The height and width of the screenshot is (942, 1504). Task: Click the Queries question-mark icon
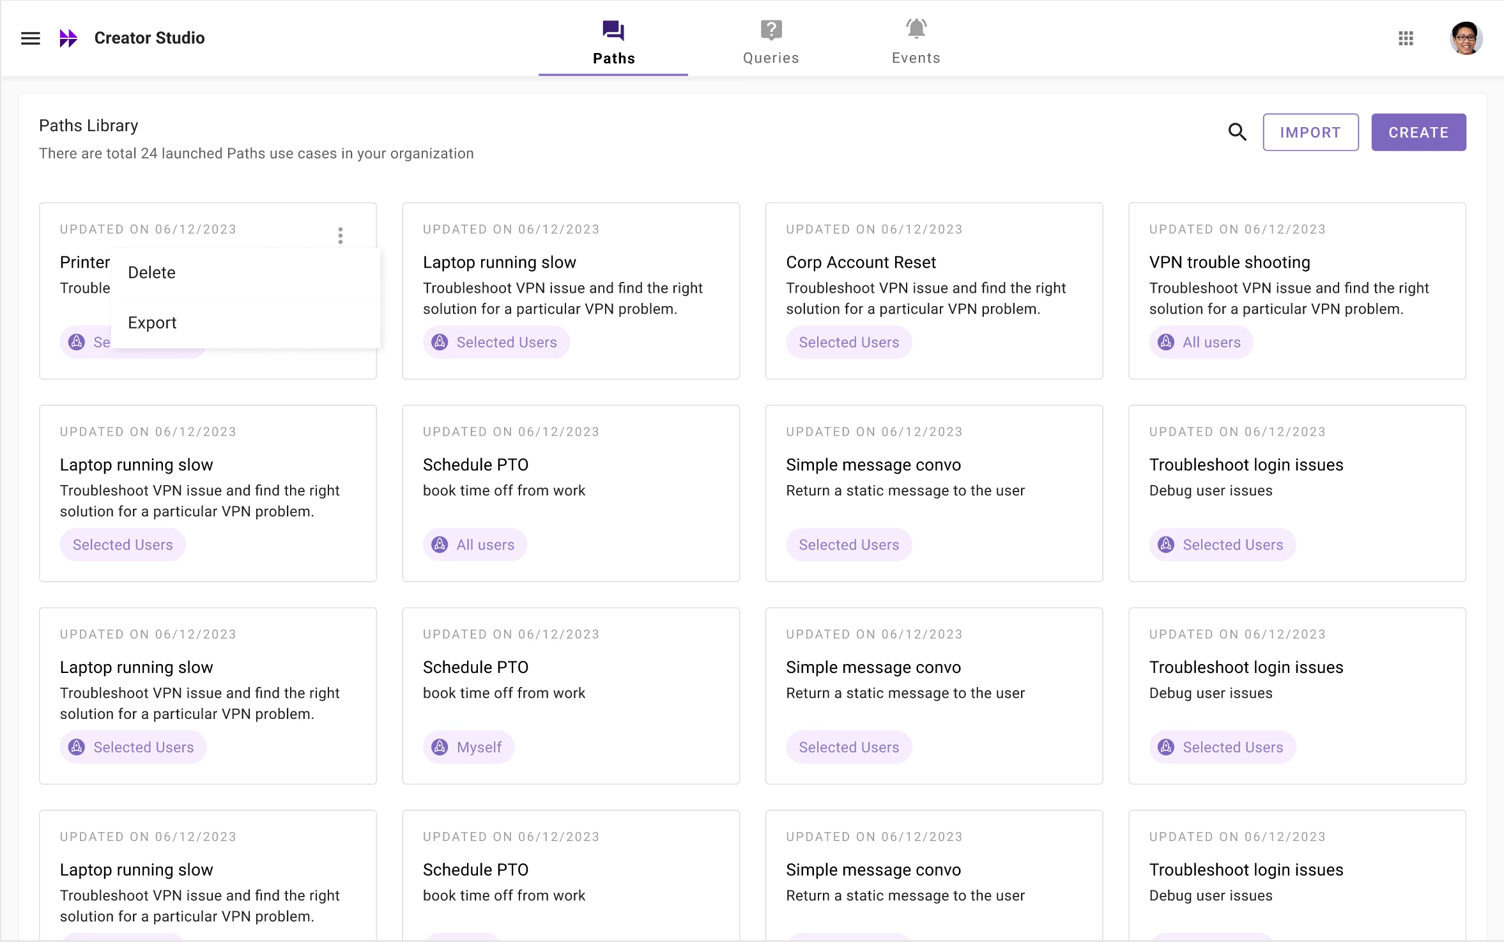pos(771,30)
